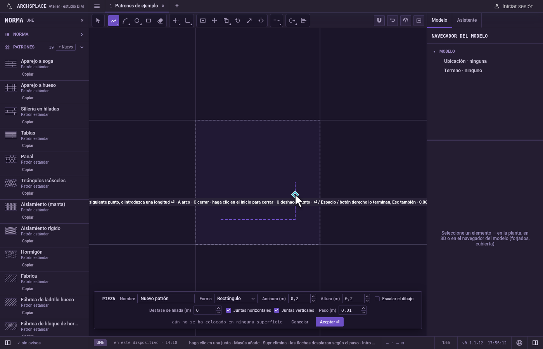Add a new tab with plus
The height and width of the screenshot is (349, 543).
[177, 6]
